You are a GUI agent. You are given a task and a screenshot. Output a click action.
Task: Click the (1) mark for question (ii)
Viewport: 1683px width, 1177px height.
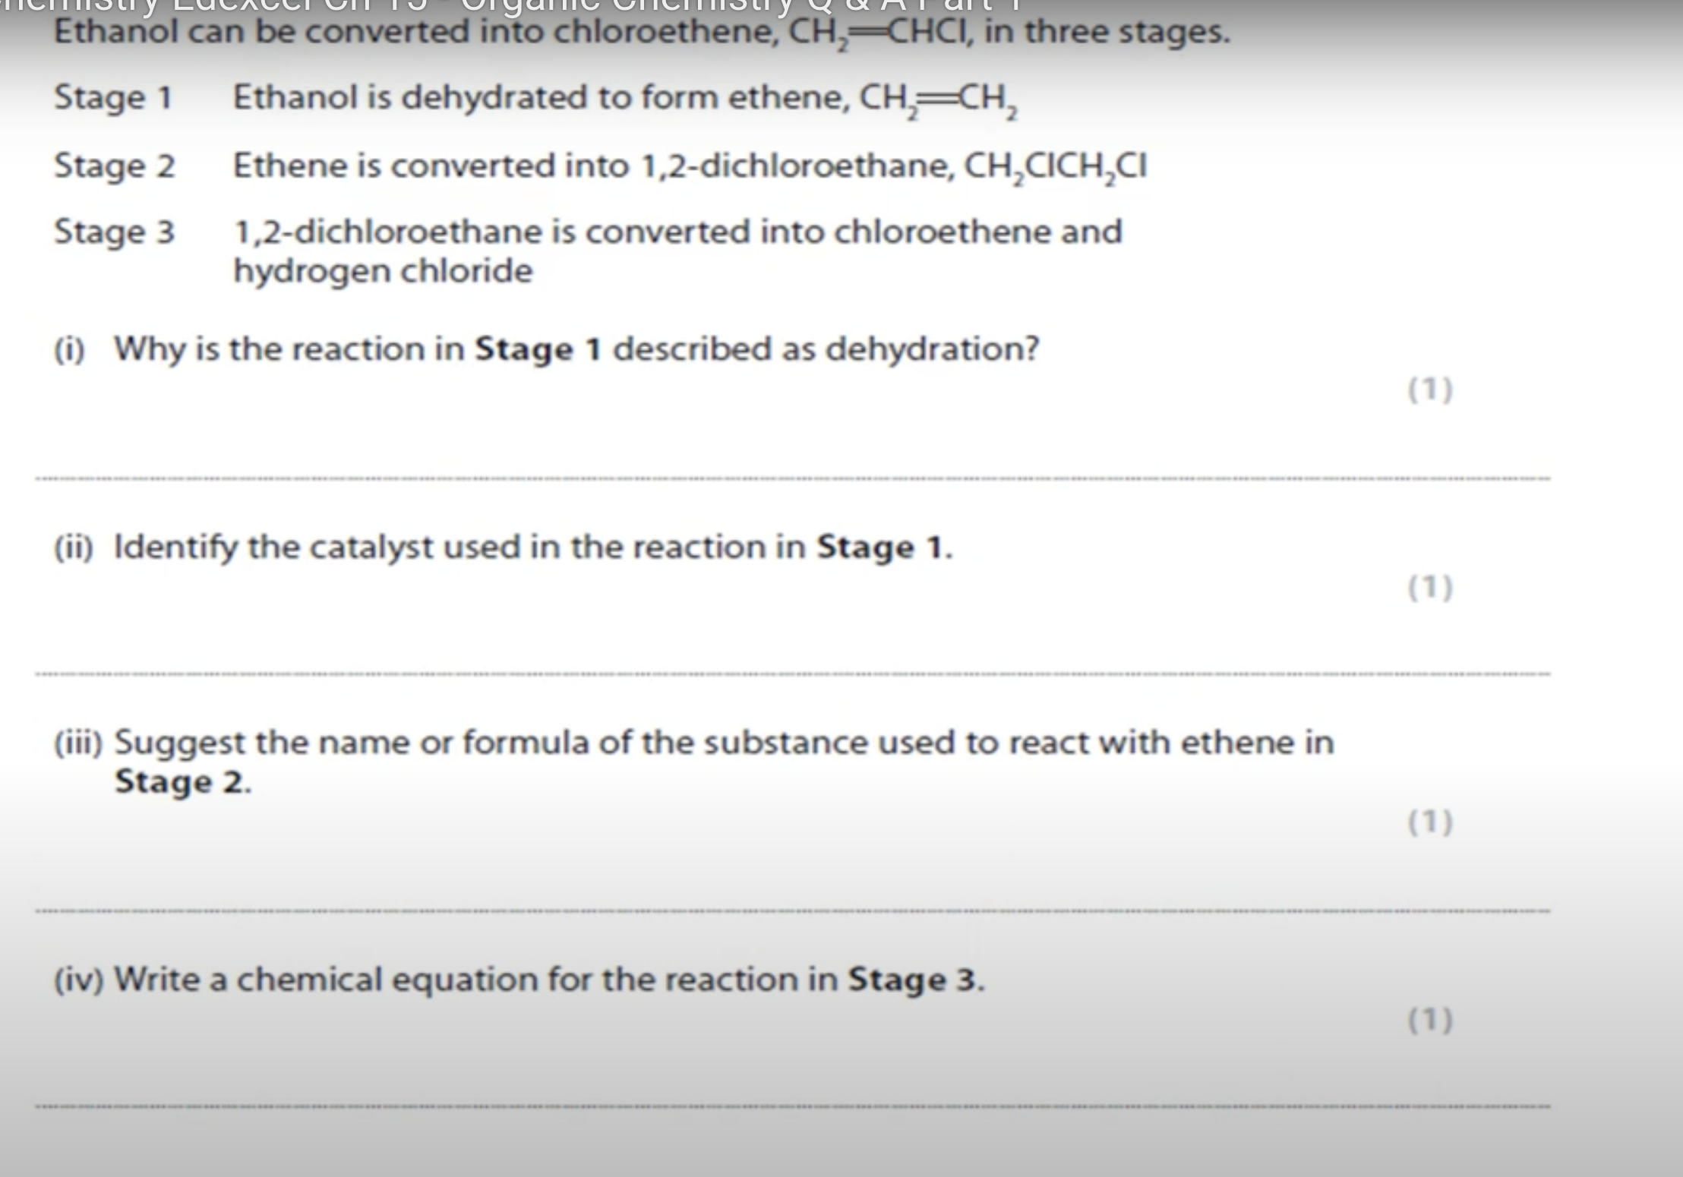[1430, 587]
